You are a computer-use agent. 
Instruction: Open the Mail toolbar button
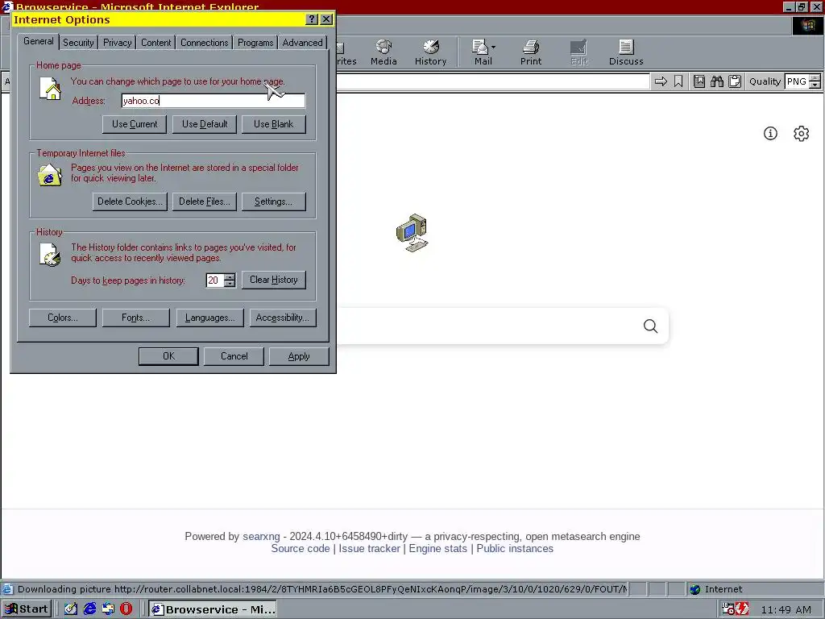[483, 53]
